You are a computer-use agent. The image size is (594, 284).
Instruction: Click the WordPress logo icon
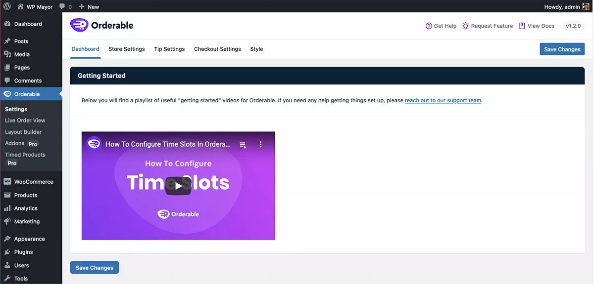click(7, 6)
